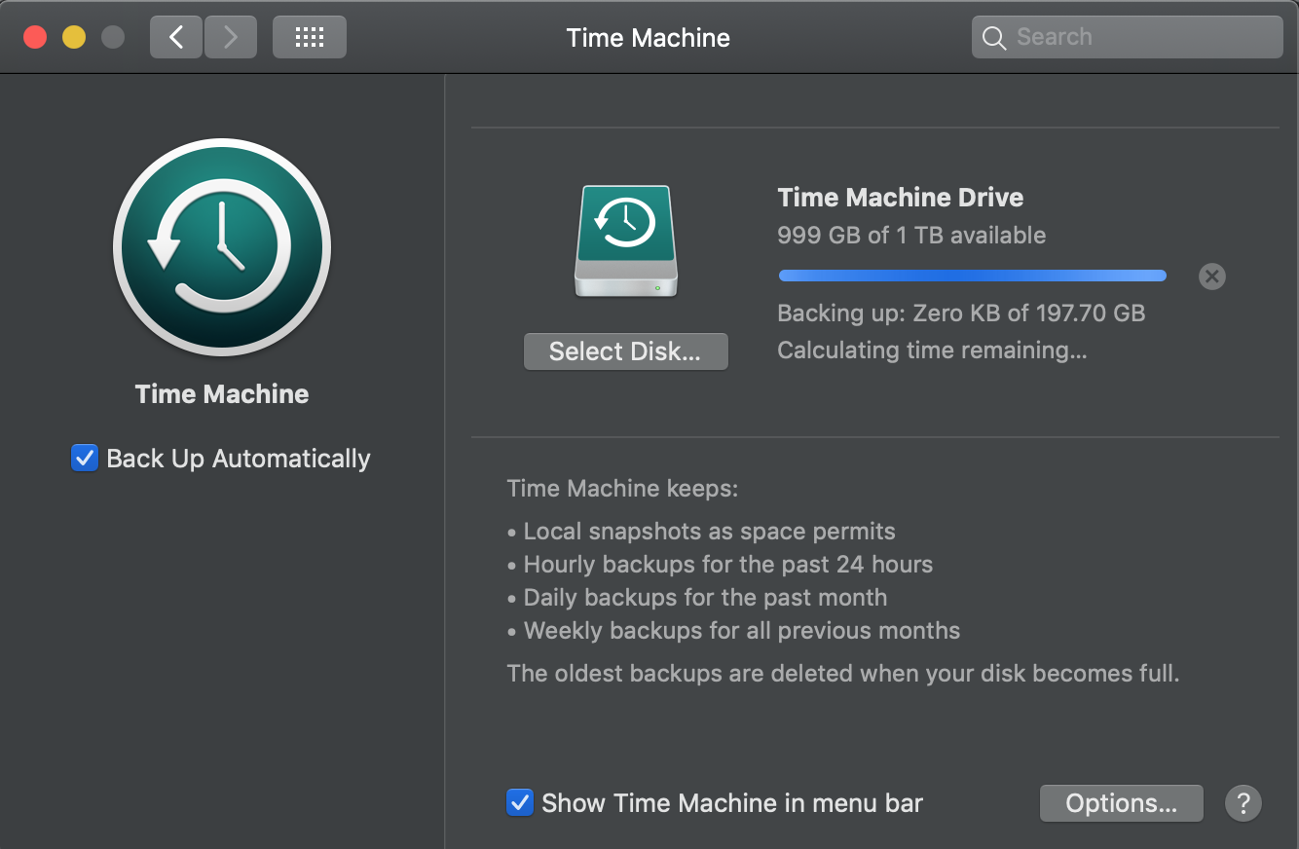The image size is (1299, 849).
Task: Open Time Machine help via the question mark icon
Action: point(1243,803)
